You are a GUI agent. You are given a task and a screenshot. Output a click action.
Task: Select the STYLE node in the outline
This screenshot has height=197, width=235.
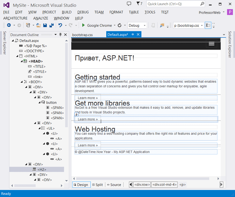[x=40, y=71]
